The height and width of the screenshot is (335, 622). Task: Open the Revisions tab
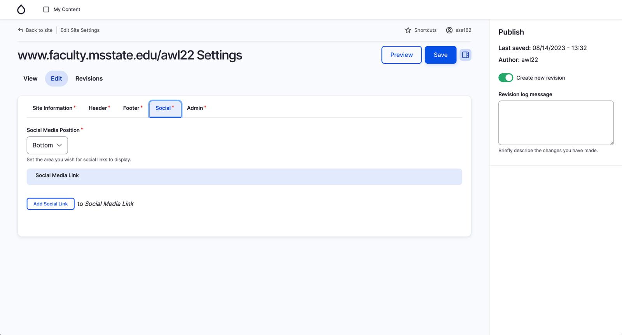tap(89, 78)
